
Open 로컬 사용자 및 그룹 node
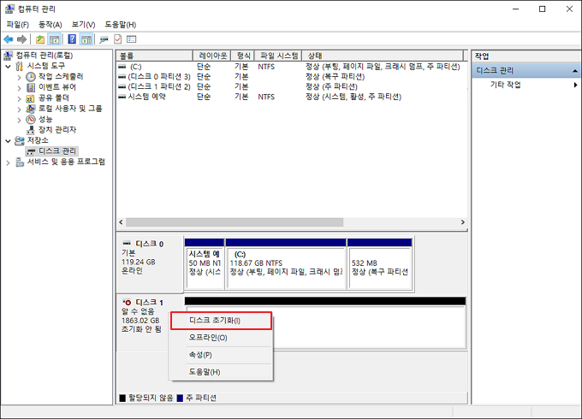pyautogui.click(x=70, y=109)
